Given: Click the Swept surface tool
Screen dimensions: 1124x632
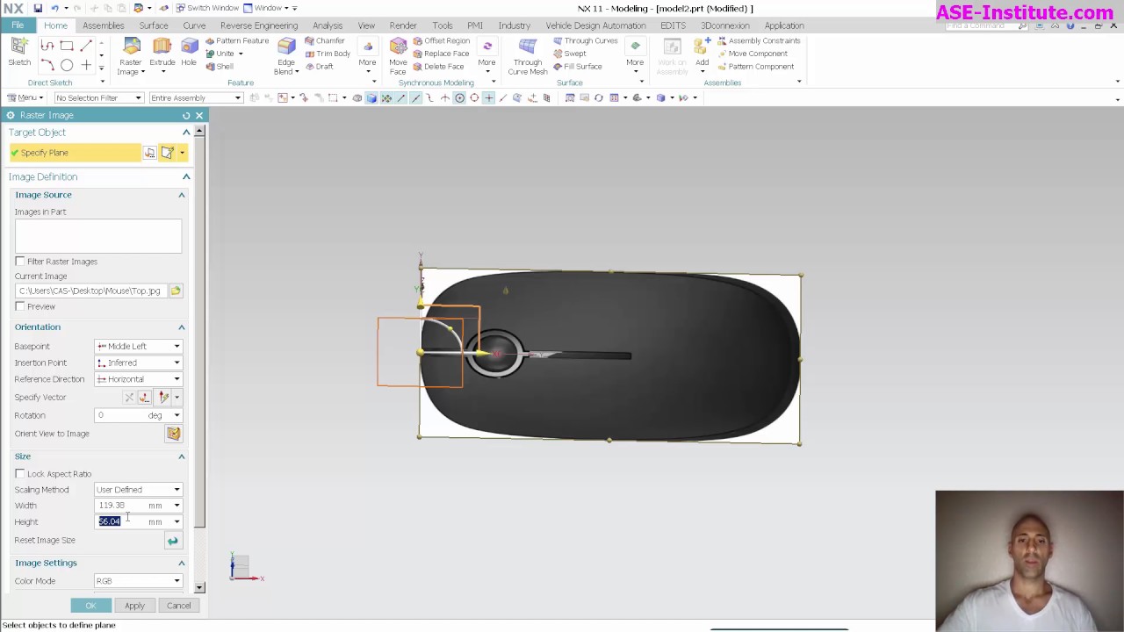Looking at the screenshot, I should [x=570, y=54].
